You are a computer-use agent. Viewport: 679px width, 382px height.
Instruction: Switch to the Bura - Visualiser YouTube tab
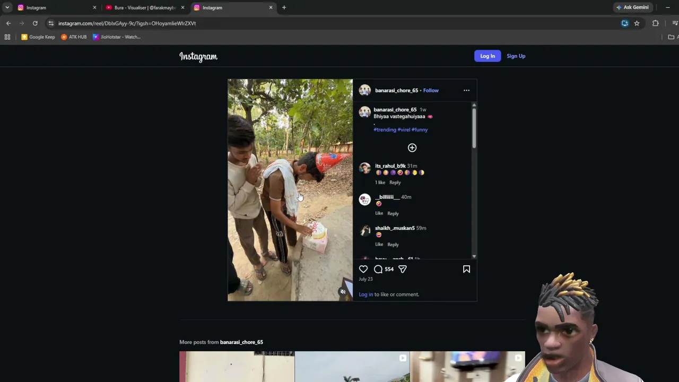point(144,7)
